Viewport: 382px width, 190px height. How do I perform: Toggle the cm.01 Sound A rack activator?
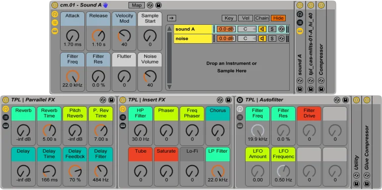pos(55,5)
